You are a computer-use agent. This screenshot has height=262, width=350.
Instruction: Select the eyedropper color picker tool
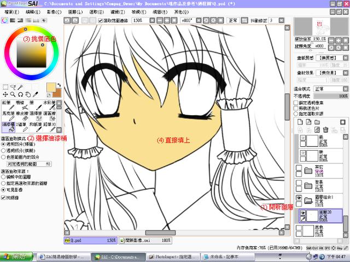[x=36, y=94]
